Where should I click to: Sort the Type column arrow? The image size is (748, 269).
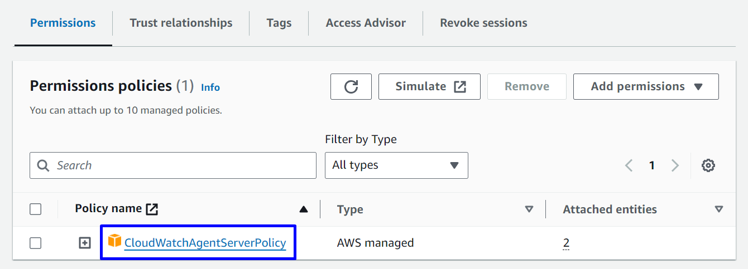click(x=529, y=209)
